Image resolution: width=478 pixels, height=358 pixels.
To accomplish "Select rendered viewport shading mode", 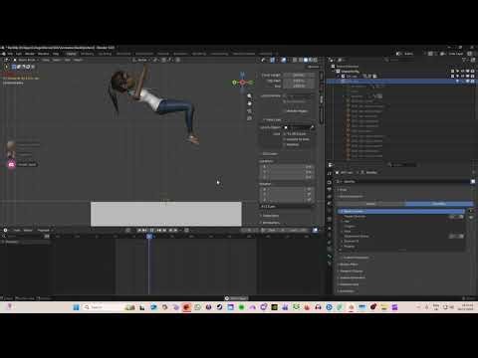I will pos(315,60).
